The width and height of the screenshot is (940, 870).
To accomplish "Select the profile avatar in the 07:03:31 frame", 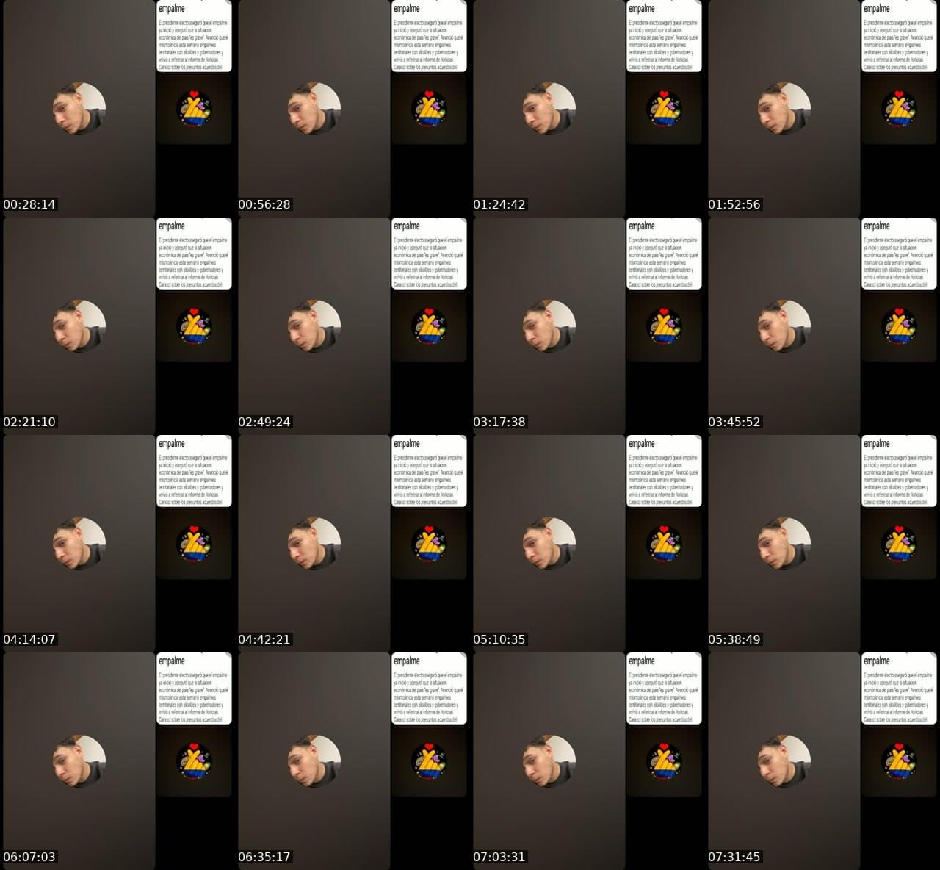I will coord(549,761).
